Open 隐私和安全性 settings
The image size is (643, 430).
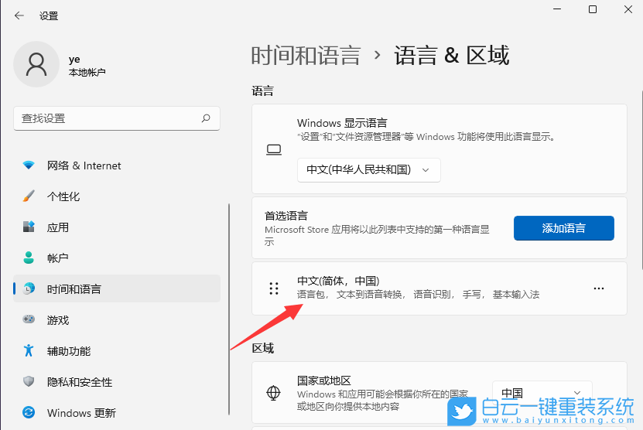click(x=117, y=381)
